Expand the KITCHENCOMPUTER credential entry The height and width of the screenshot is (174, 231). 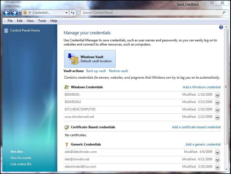218,110
